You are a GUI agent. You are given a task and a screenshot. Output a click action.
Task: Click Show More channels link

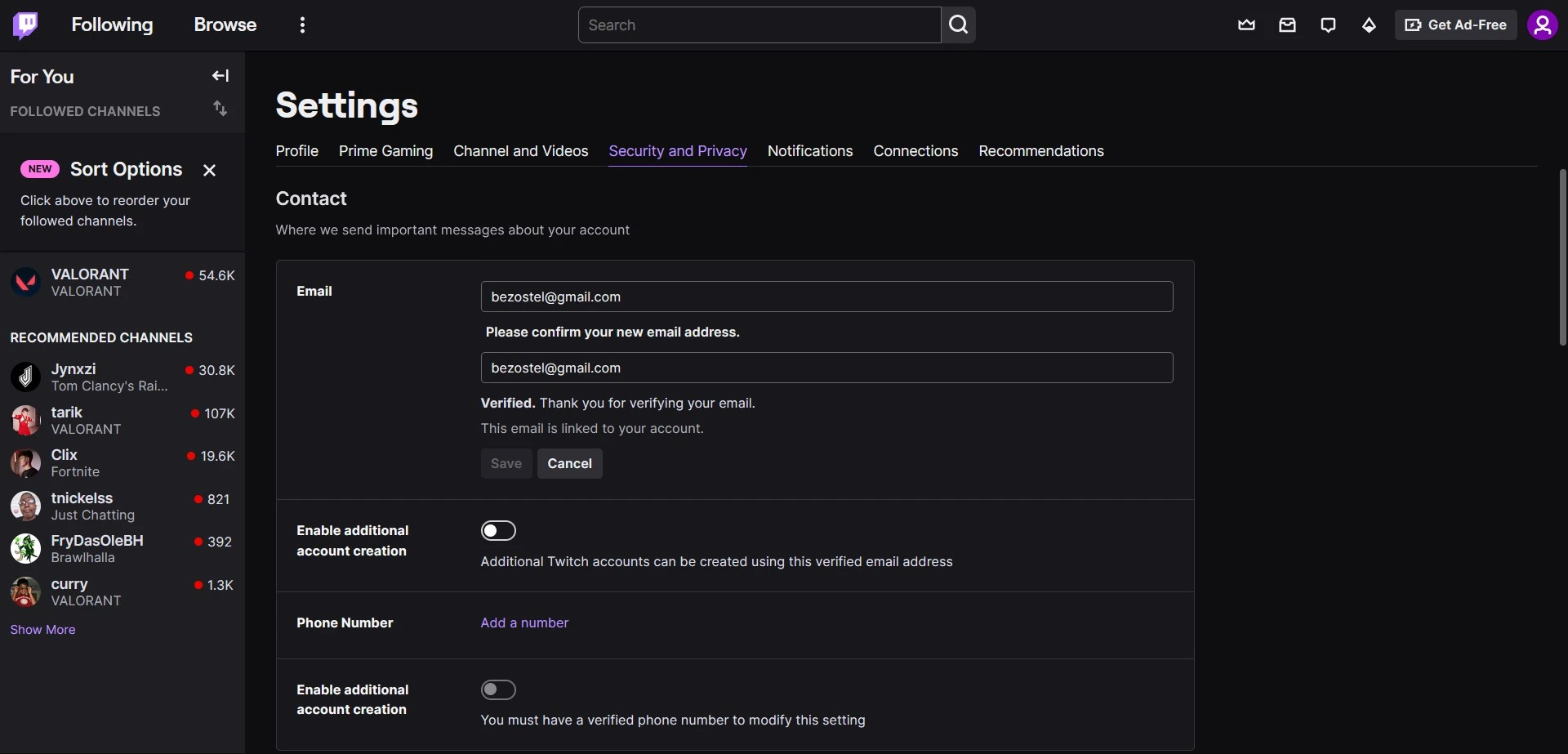click(42, 630)
